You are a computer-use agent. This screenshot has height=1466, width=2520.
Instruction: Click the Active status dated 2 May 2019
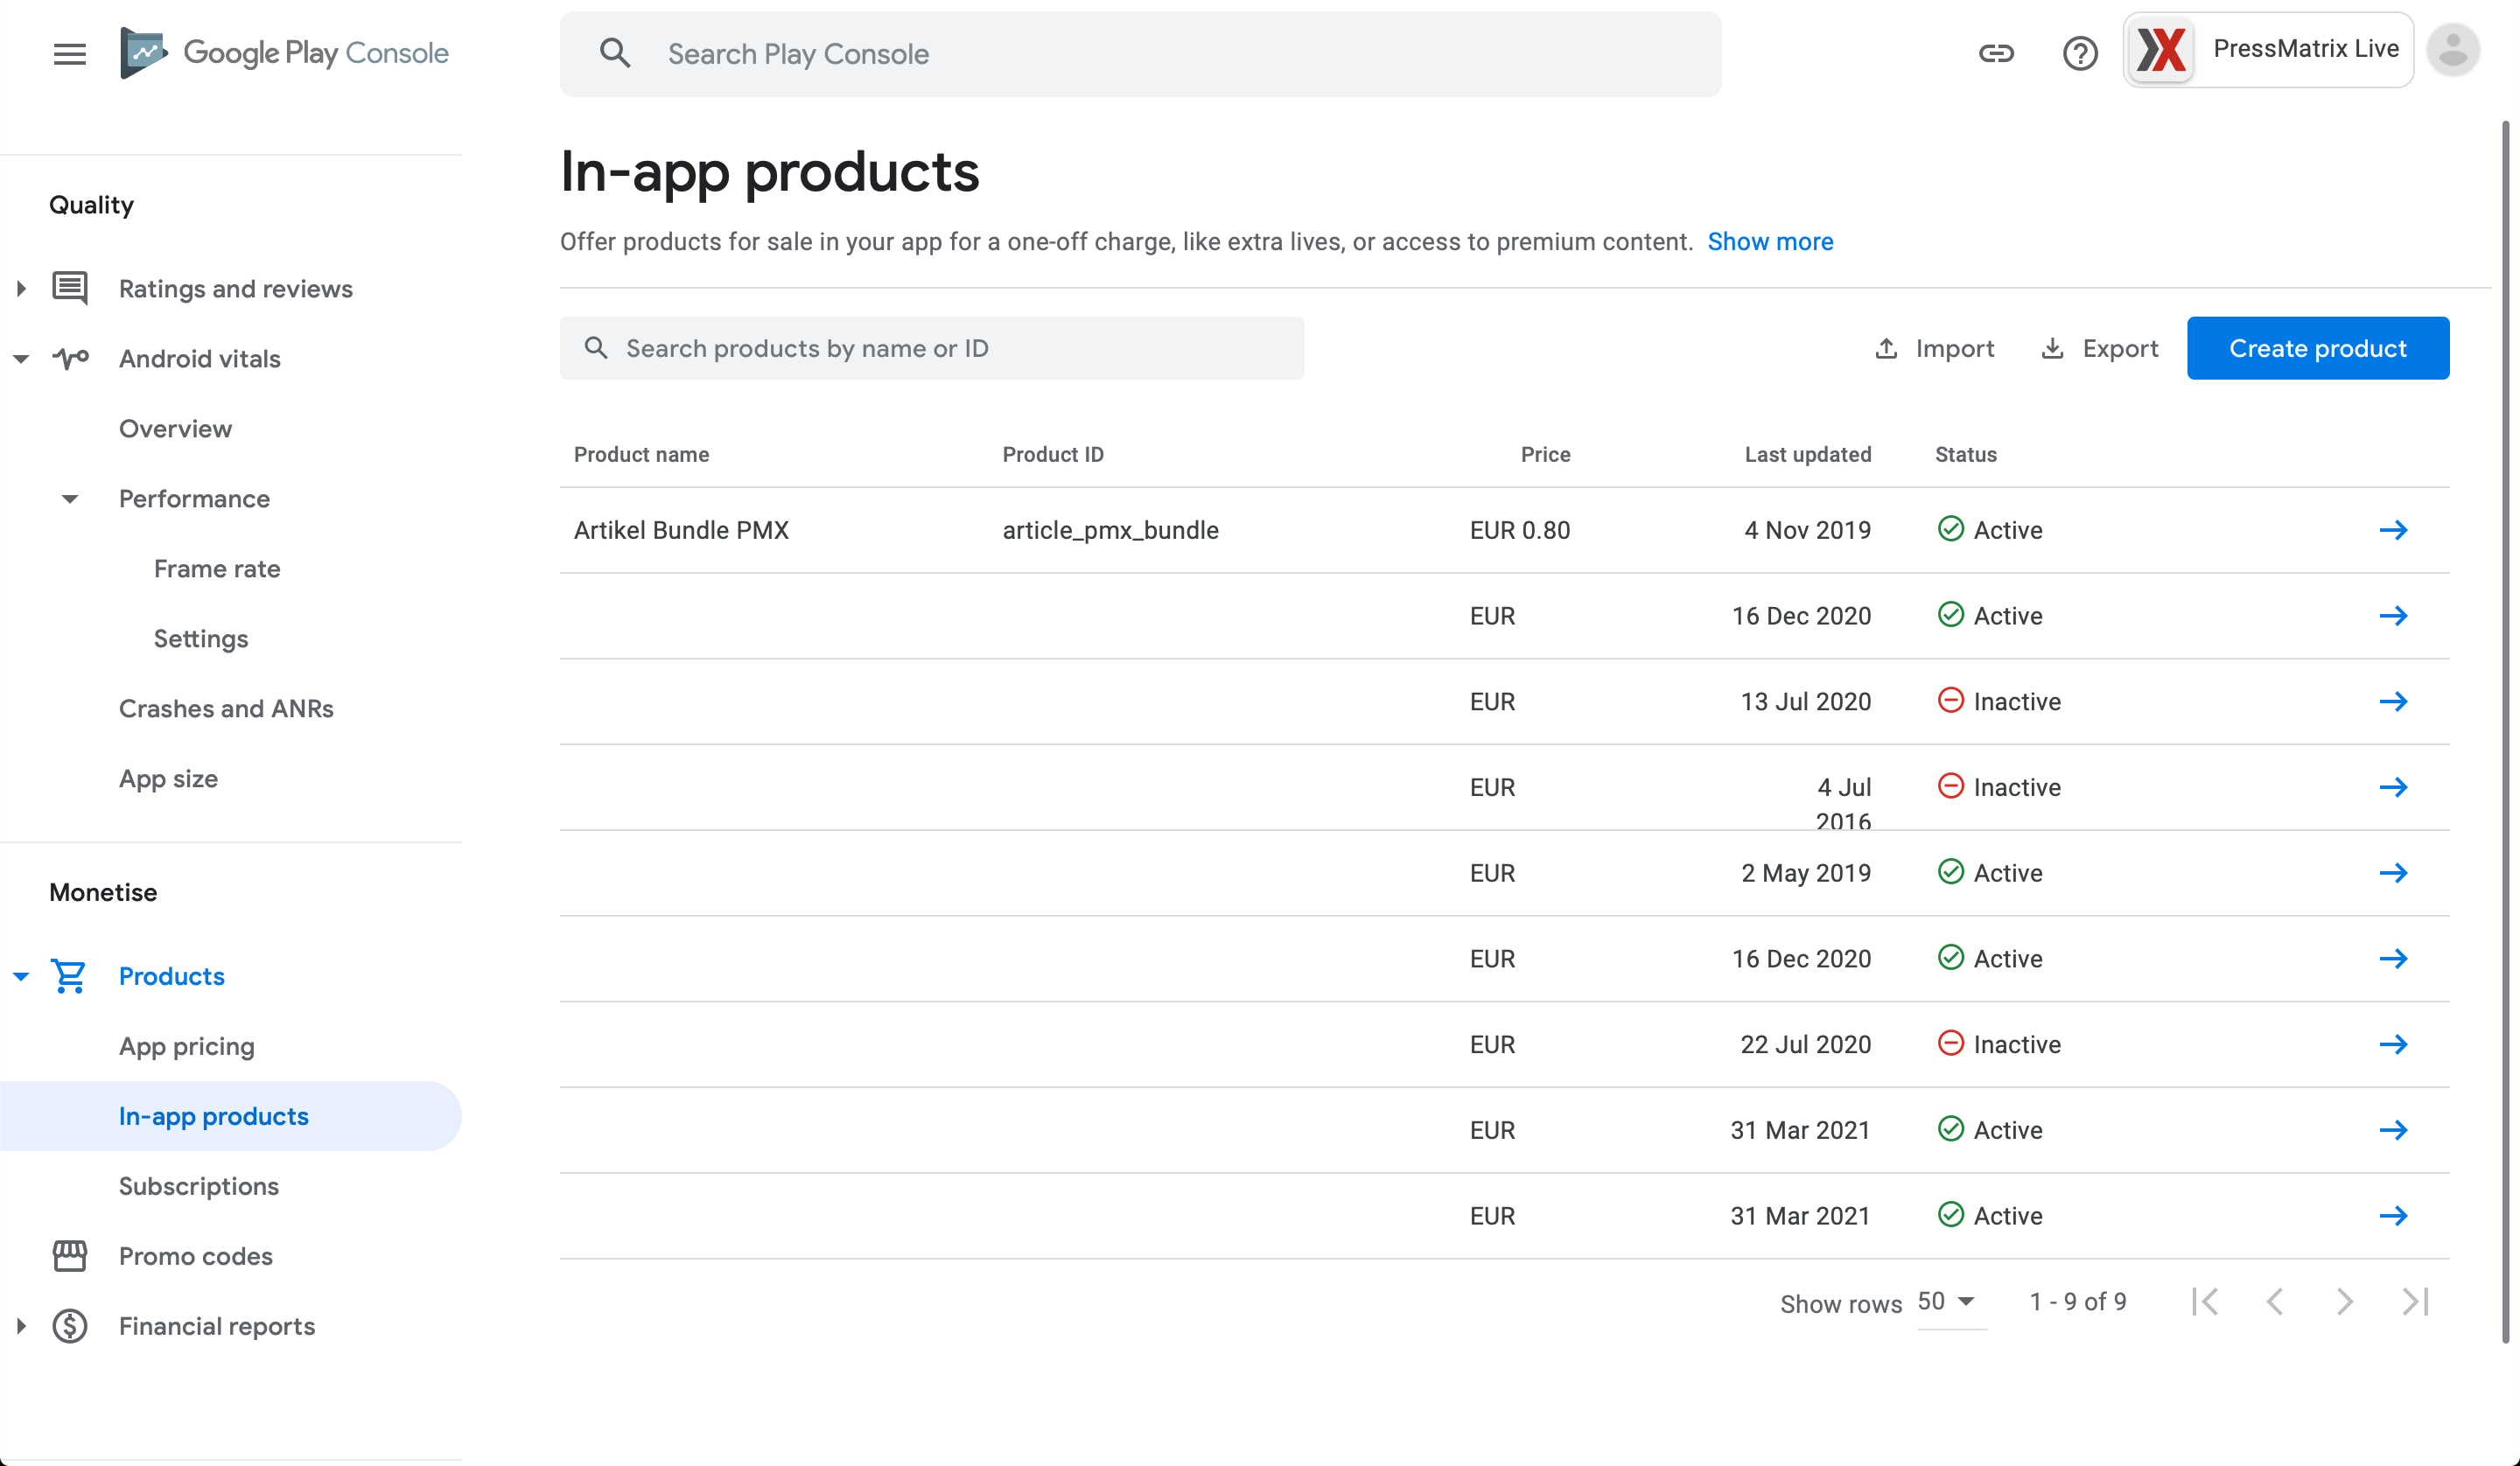pyautogui.click(x=1990, y=873)
